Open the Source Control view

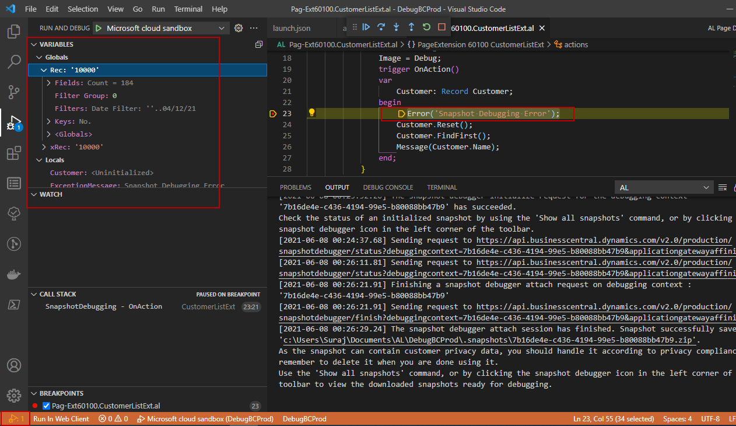(x=14, y=93)
